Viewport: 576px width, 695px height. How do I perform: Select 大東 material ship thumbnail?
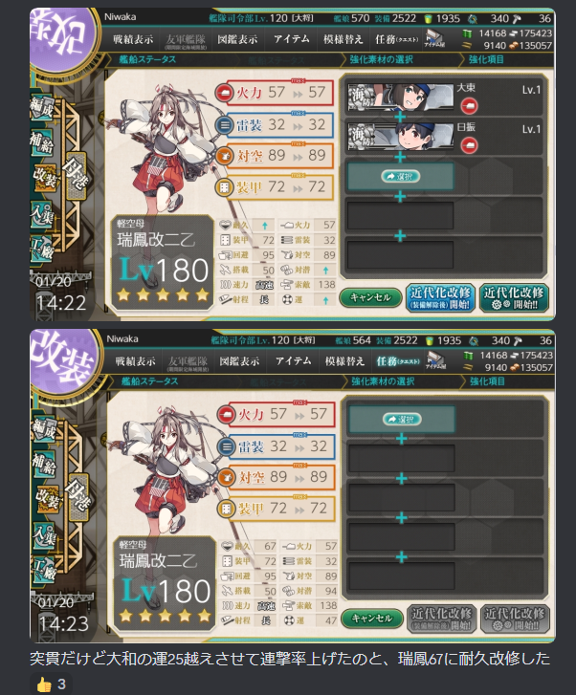(401, 97)
